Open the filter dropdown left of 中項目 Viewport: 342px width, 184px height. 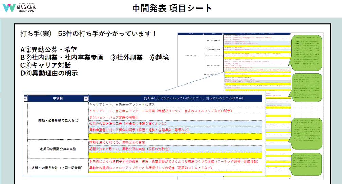(x=25, y=98)
